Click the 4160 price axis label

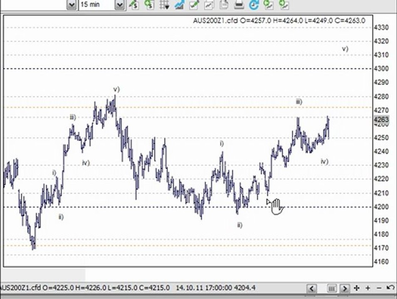coord(381,262)
